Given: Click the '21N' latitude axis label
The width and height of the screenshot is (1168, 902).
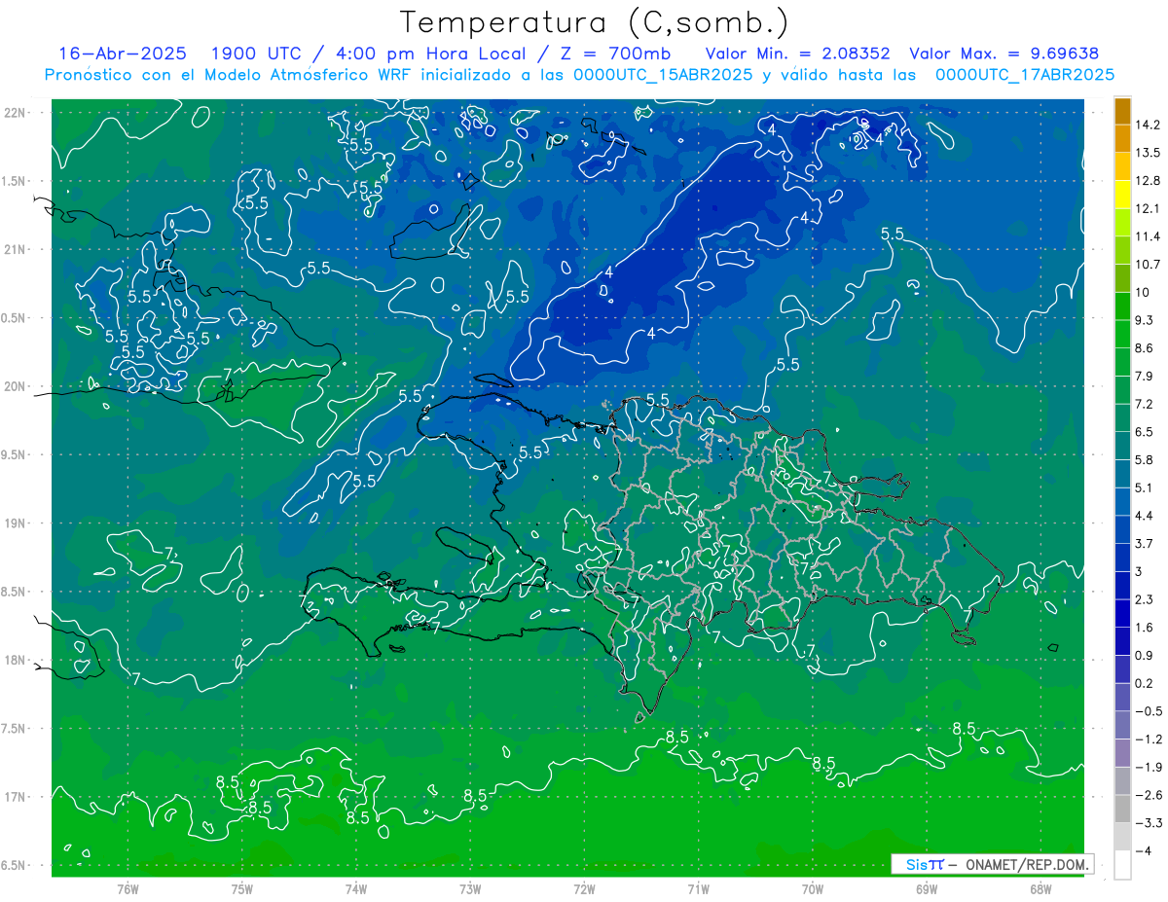Looking at the screenshot, I should [16, 249].
